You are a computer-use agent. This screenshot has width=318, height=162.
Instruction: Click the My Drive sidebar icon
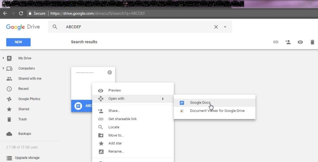pos(9,58)
